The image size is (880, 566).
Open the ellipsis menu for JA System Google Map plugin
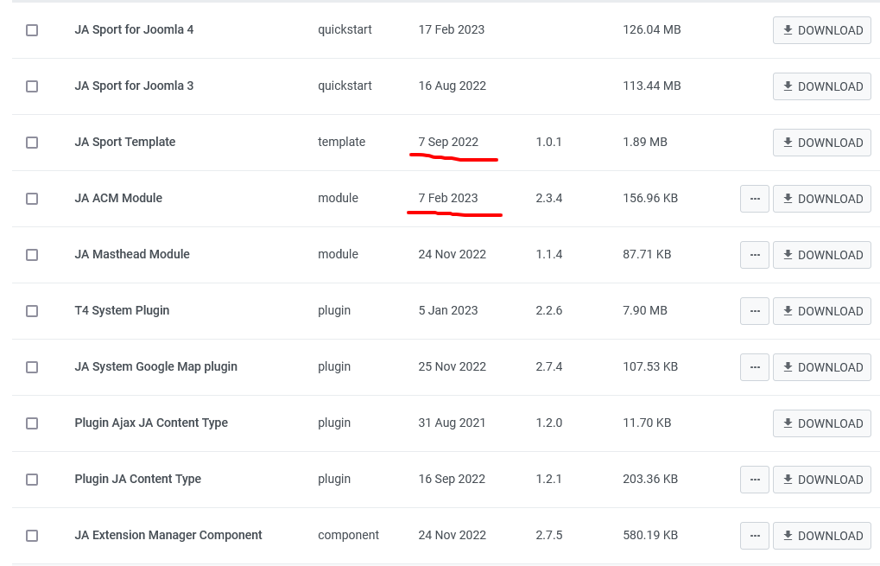754,367
